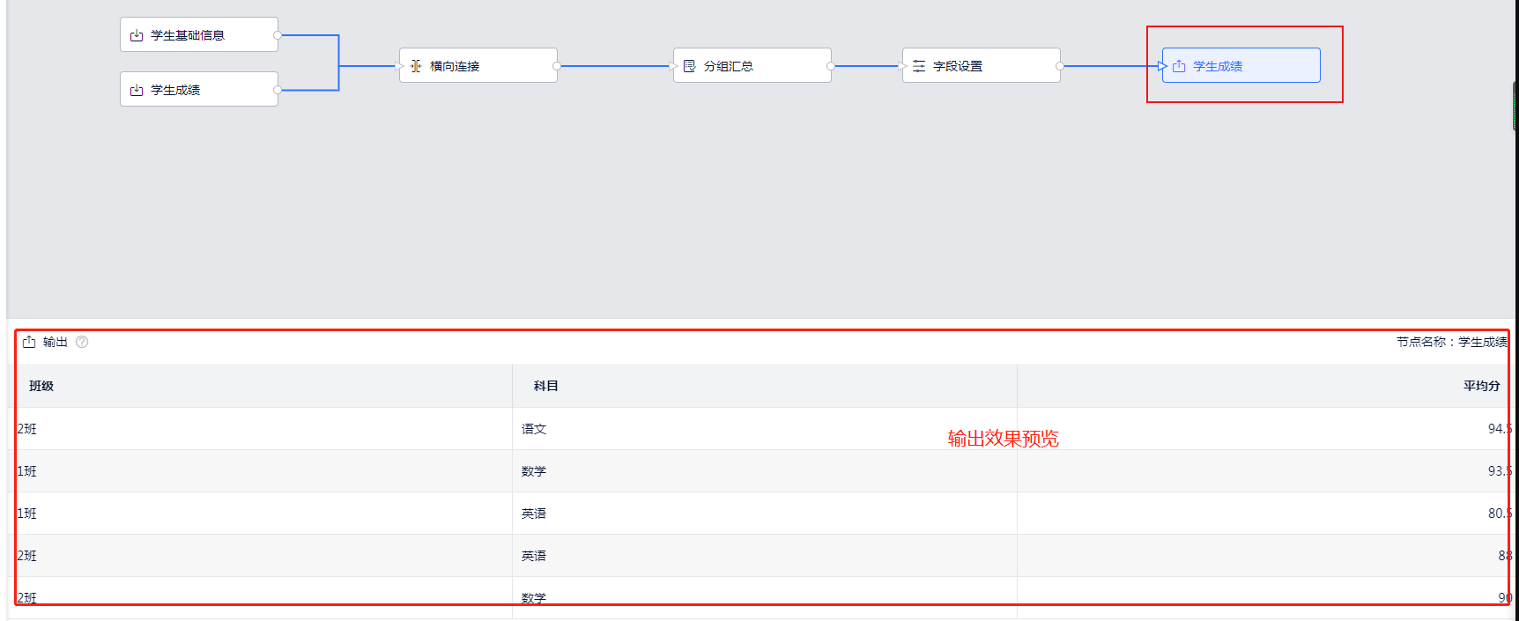Image resolution: width=1519 pixels, height=621 pixels.
Task: Click the output port of 横向连接 node
Action: pos(557,66)
